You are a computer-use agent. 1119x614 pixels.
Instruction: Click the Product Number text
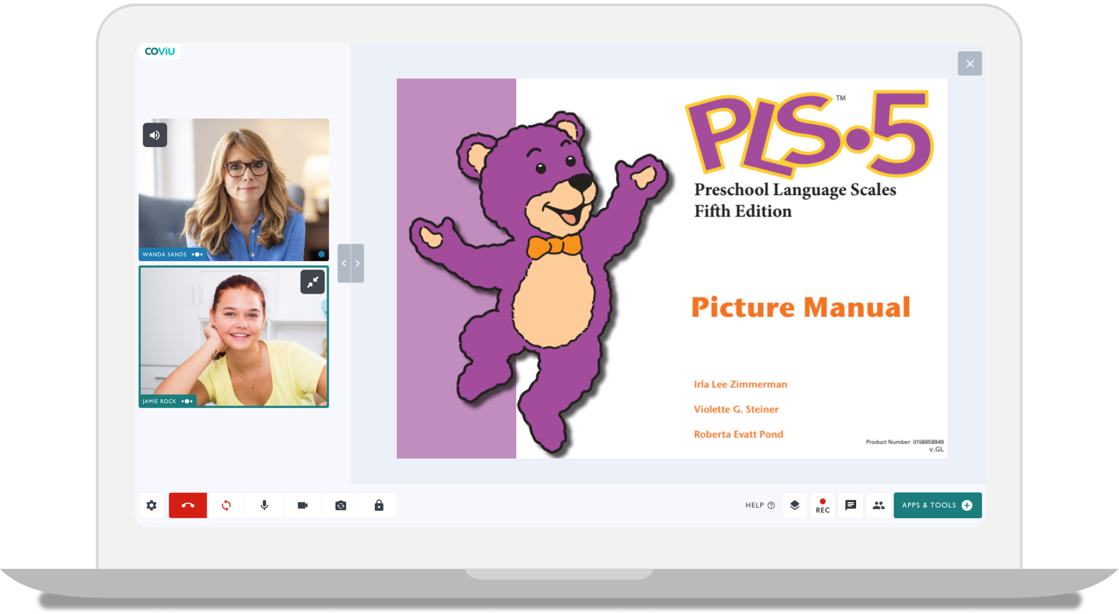pyautogui.click(x=904, y=442)
